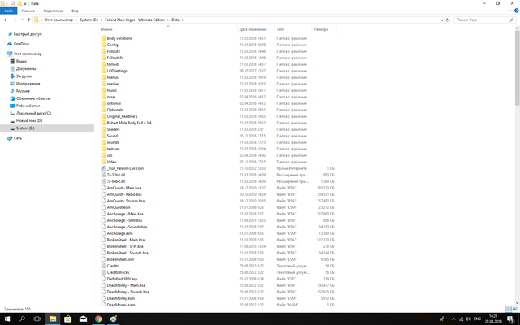Screen dimensions: 520x325
Task: Open Локальный диск (C:) in sidebar
Action: pos(33,114)
